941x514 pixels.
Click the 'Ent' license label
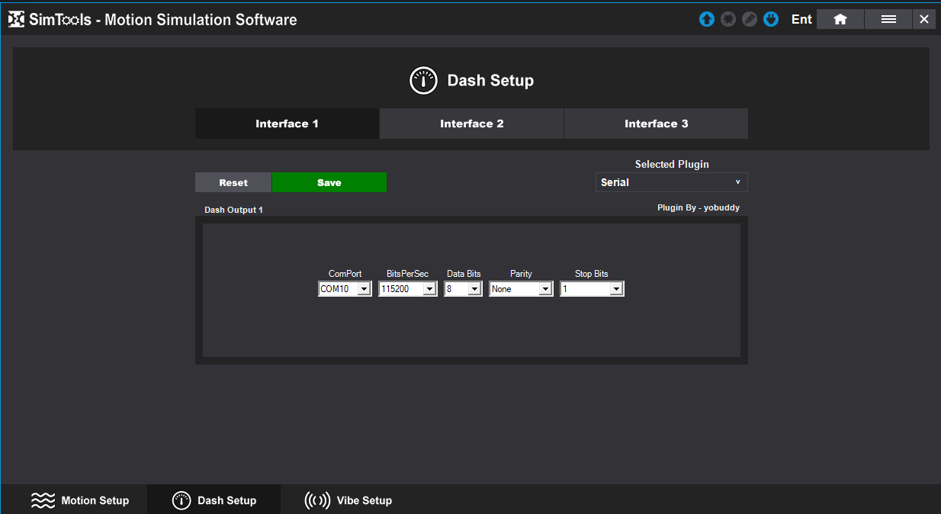click(801, 19)
